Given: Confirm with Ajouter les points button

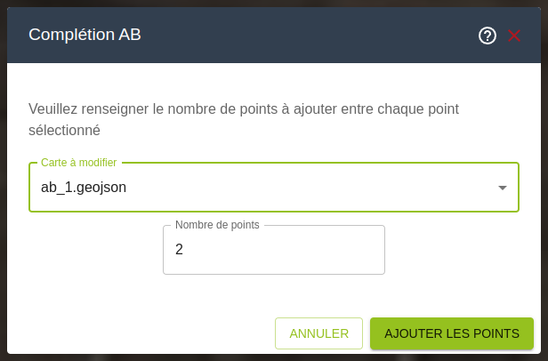Looking at the screenshot, I should coord(451,333).
